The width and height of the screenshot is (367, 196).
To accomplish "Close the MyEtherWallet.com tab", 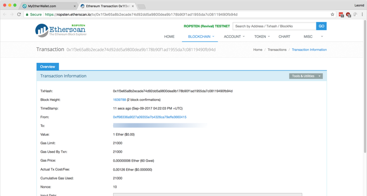I will click(75, 6).
